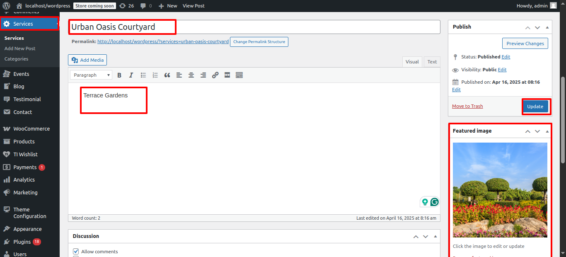Collapse the Discussion panel
Viewport: 566px width, 257px height.
click(x=435, y=236)
